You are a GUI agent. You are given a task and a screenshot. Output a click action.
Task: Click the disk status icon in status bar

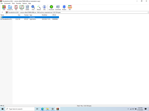click(1, 106)
